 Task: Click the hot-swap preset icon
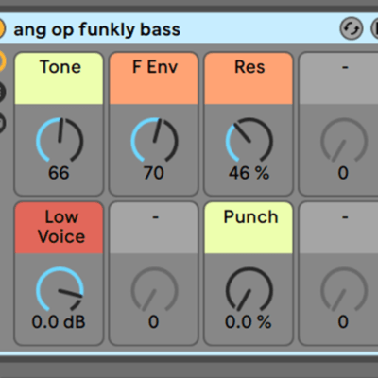[352, 28]
